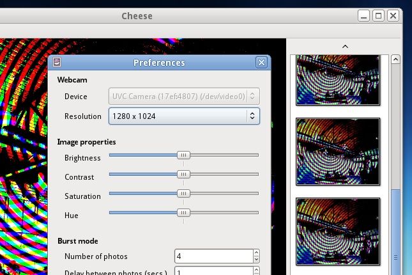This screenshot has height=275, width=412.
Task: Click the Brightness slider handle
Action: tap(183, 155)
